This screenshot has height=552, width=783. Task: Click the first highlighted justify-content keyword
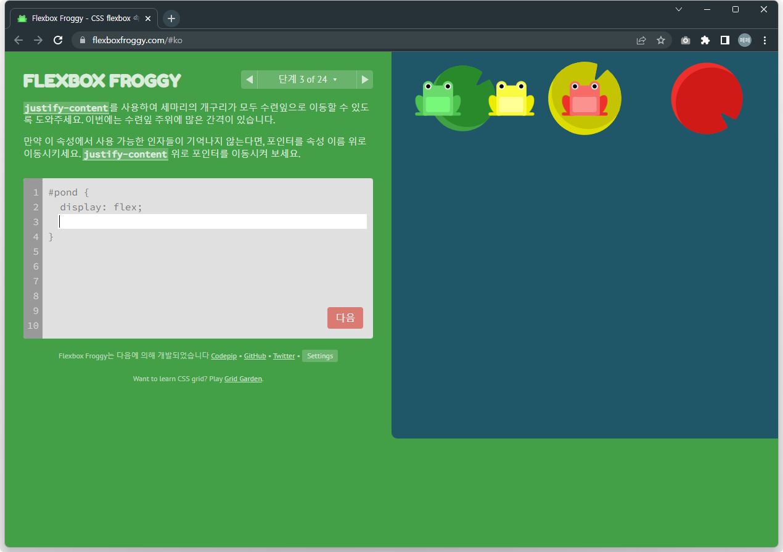coord(66,108)
